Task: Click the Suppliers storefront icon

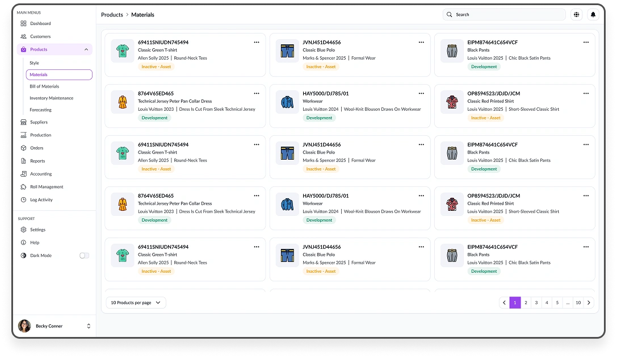Action: click(x=23, y=122)
